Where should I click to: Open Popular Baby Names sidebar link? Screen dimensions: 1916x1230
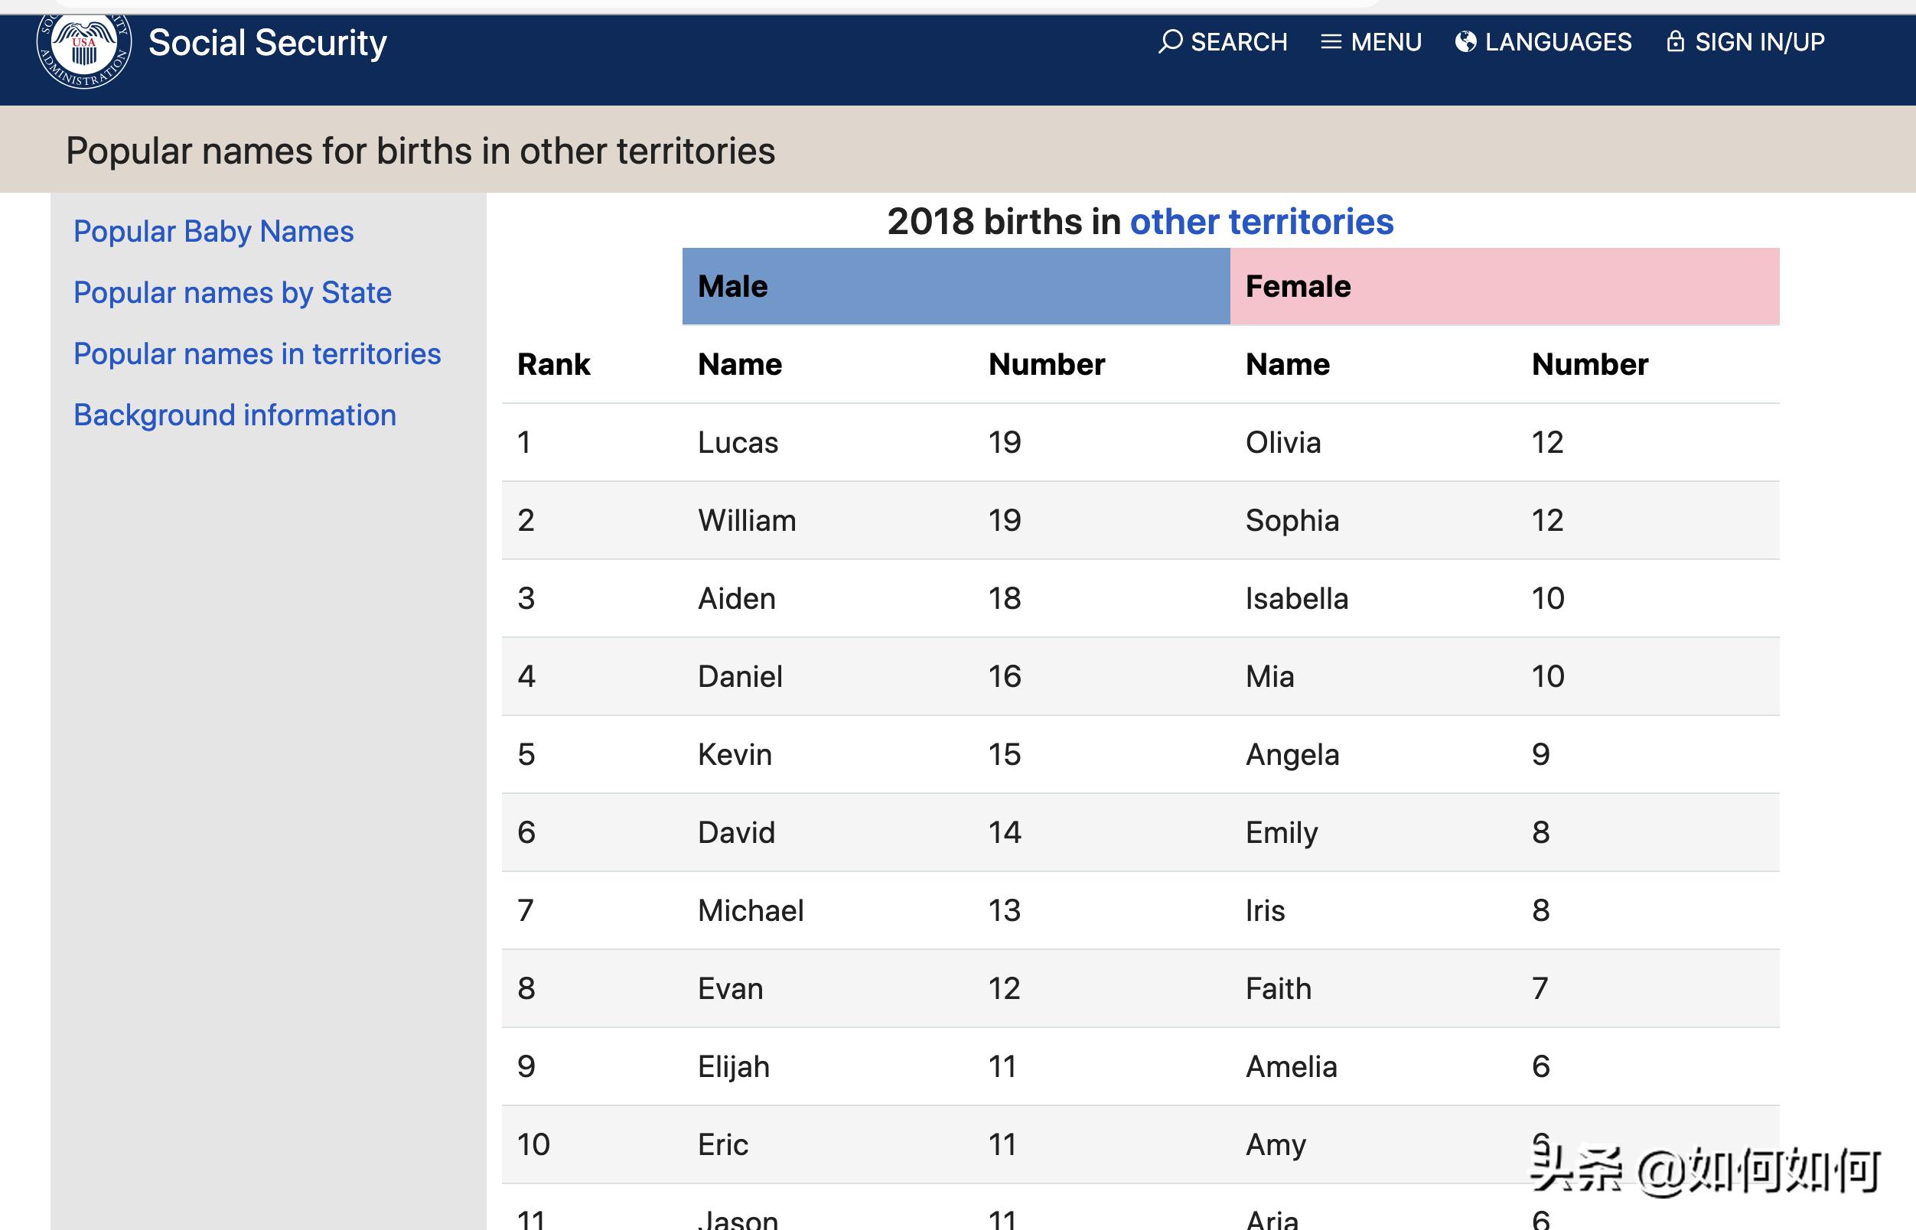(213, 232)
